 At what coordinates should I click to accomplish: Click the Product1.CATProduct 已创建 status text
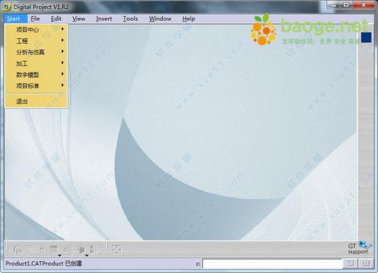(43, 264)
